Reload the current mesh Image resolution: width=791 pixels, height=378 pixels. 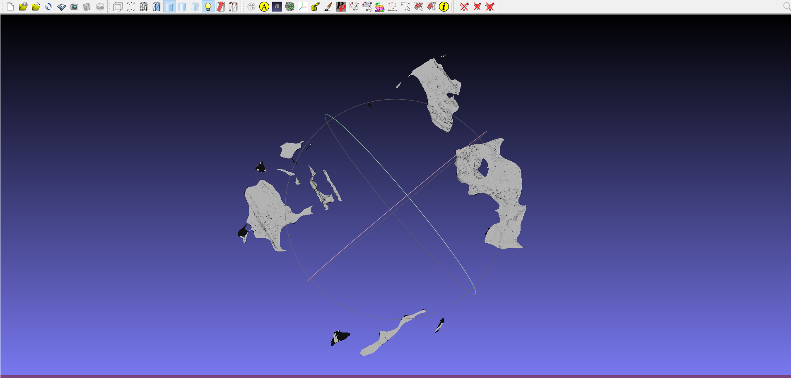point(49,7)
